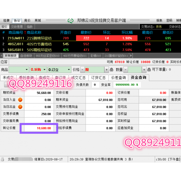Screen dimensions: 181x181
Task: Click the 安全率 99999999.00 % field
Action: 127,85
